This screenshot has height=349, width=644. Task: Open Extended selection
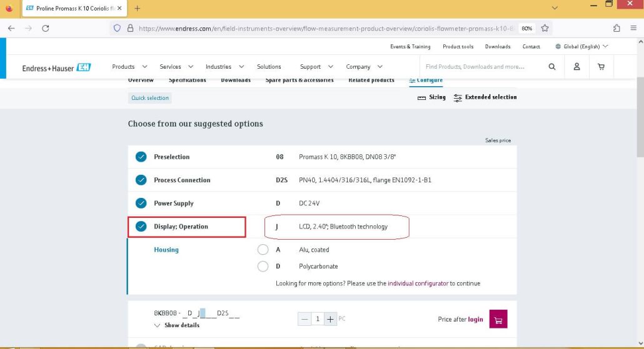click(x=485, y=97)
